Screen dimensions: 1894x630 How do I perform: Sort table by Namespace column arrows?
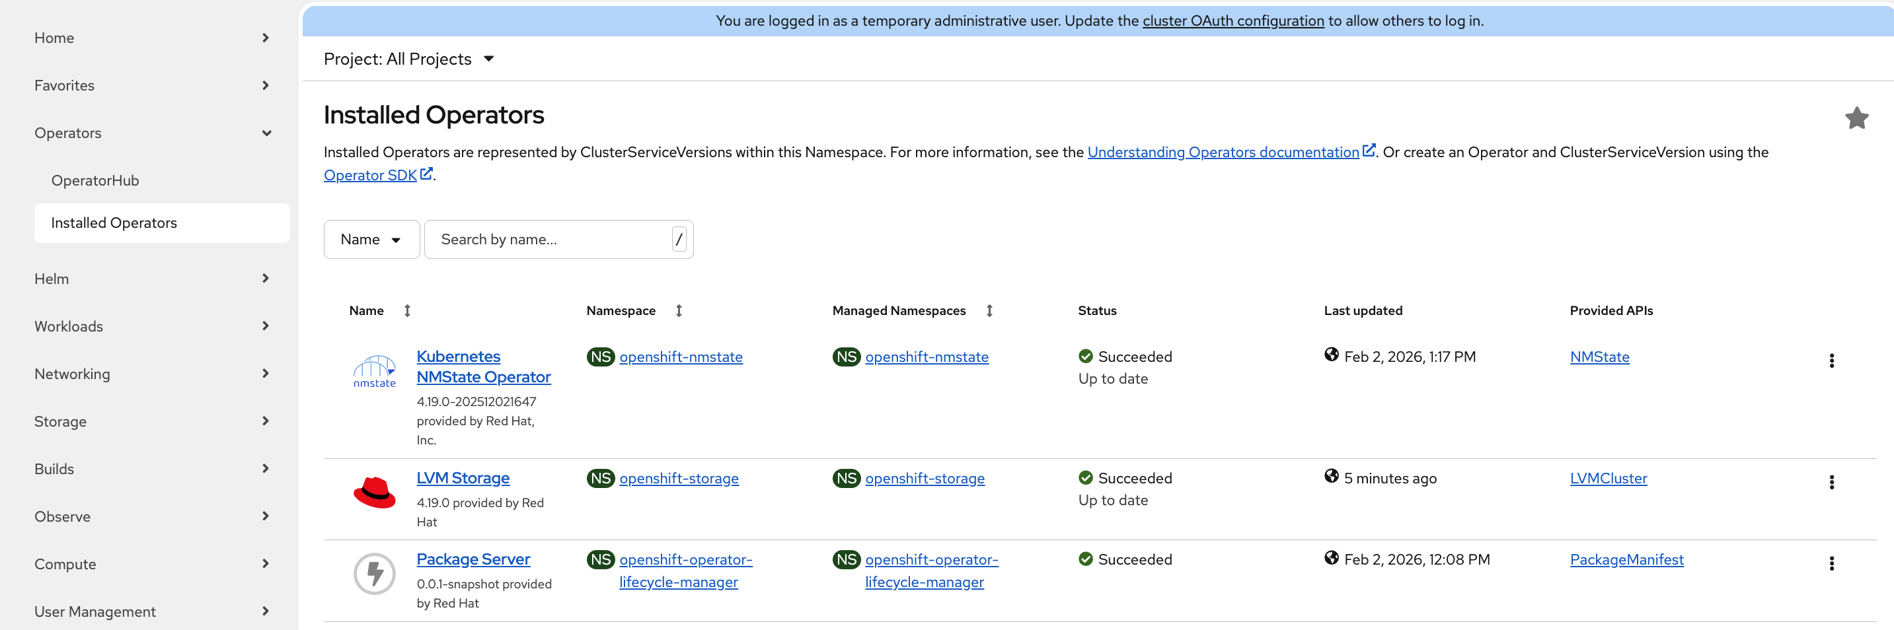point(679,310)
